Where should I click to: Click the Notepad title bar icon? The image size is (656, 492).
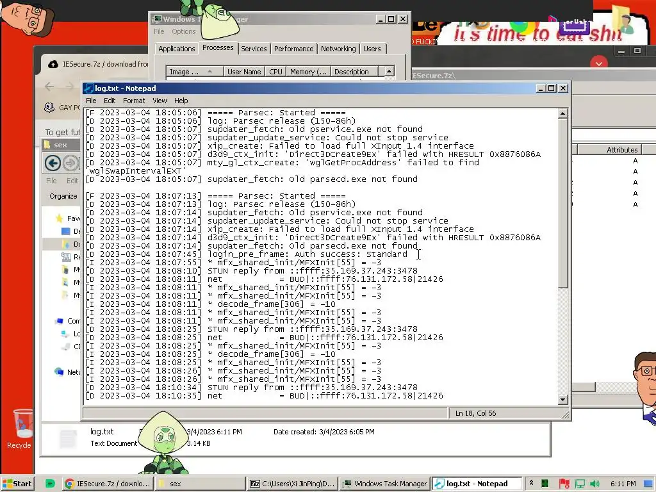point(88,88)
